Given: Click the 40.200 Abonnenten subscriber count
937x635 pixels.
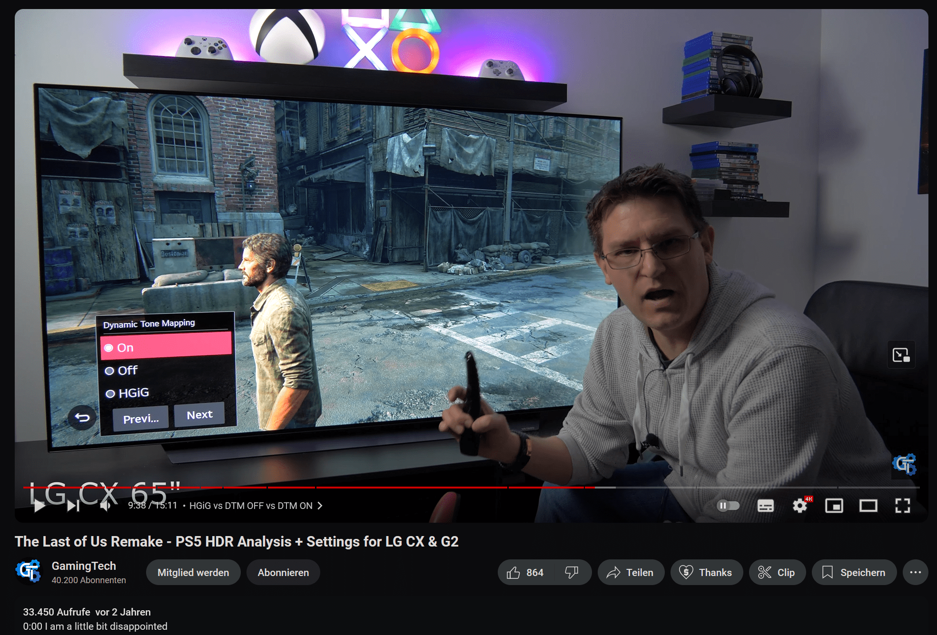Looking at the screenshot, I should tap(89, 580).
